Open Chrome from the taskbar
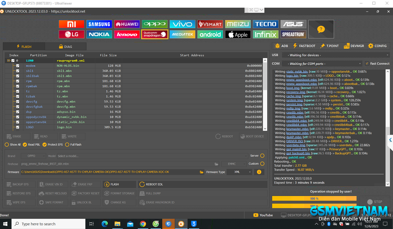This screenshot has height=229, width=393. coord(143,224)
